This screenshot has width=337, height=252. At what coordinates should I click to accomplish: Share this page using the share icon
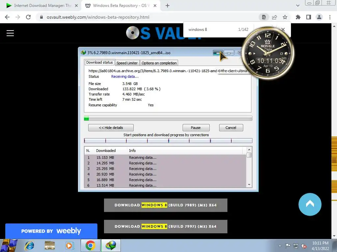274,17
